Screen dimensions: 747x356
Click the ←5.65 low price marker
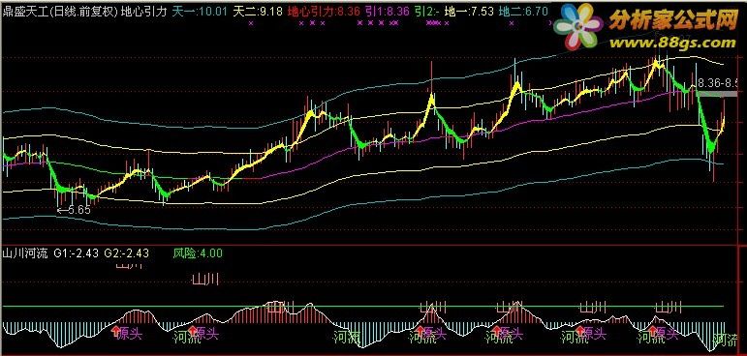click(x=74, y=210)
